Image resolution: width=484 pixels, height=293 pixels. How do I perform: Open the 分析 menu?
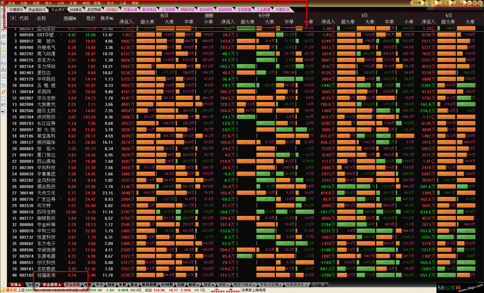(61, 3)
